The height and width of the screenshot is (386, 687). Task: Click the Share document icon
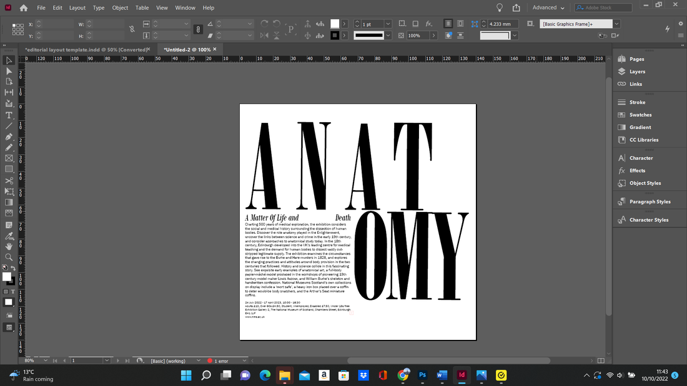tap(516, 8)
